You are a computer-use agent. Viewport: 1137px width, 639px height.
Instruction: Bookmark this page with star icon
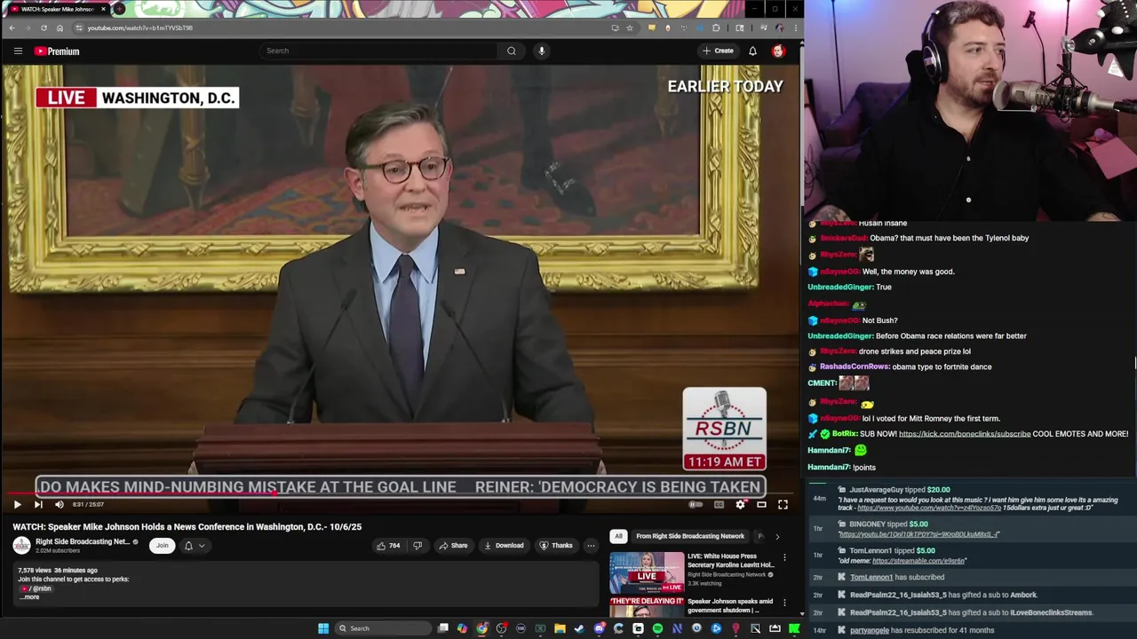[x=630, y=28]
